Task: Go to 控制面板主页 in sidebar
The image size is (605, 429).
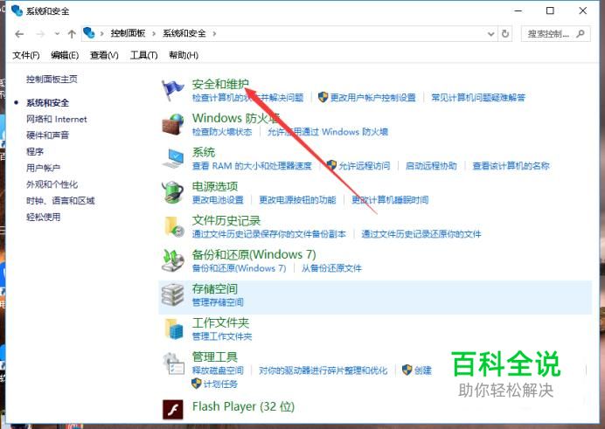Action: pyautogui.click(x=52, y=80)
